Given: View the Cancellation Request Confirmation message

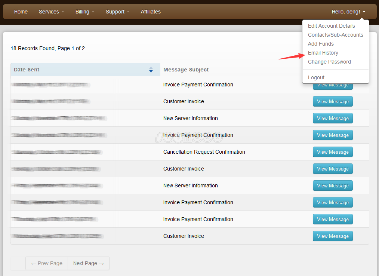Looking at the screenshot, I should (333, 152).
